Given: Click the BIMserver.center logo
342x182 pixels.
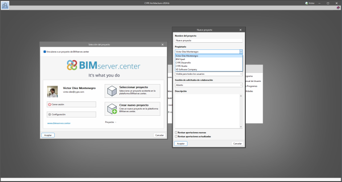Looking at the screenshot, I should click(104, 65).
